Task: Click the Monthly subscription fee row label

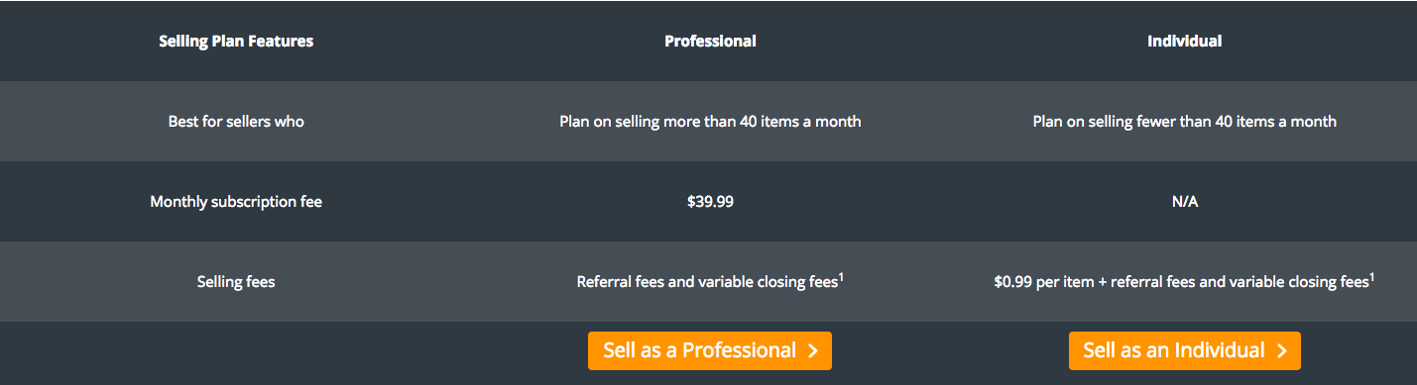Action: pyautogui.click(x=236, y=202)
